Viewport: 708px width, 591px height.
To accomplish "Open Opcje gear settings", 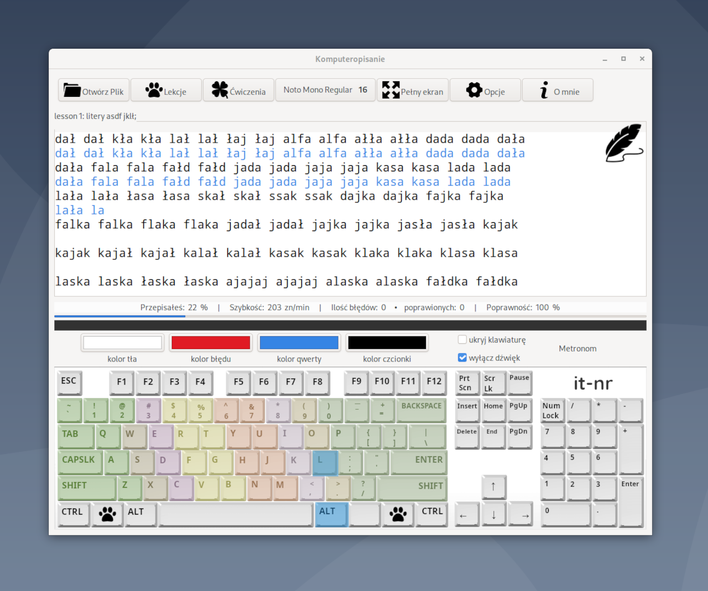I will pos(486,90).
